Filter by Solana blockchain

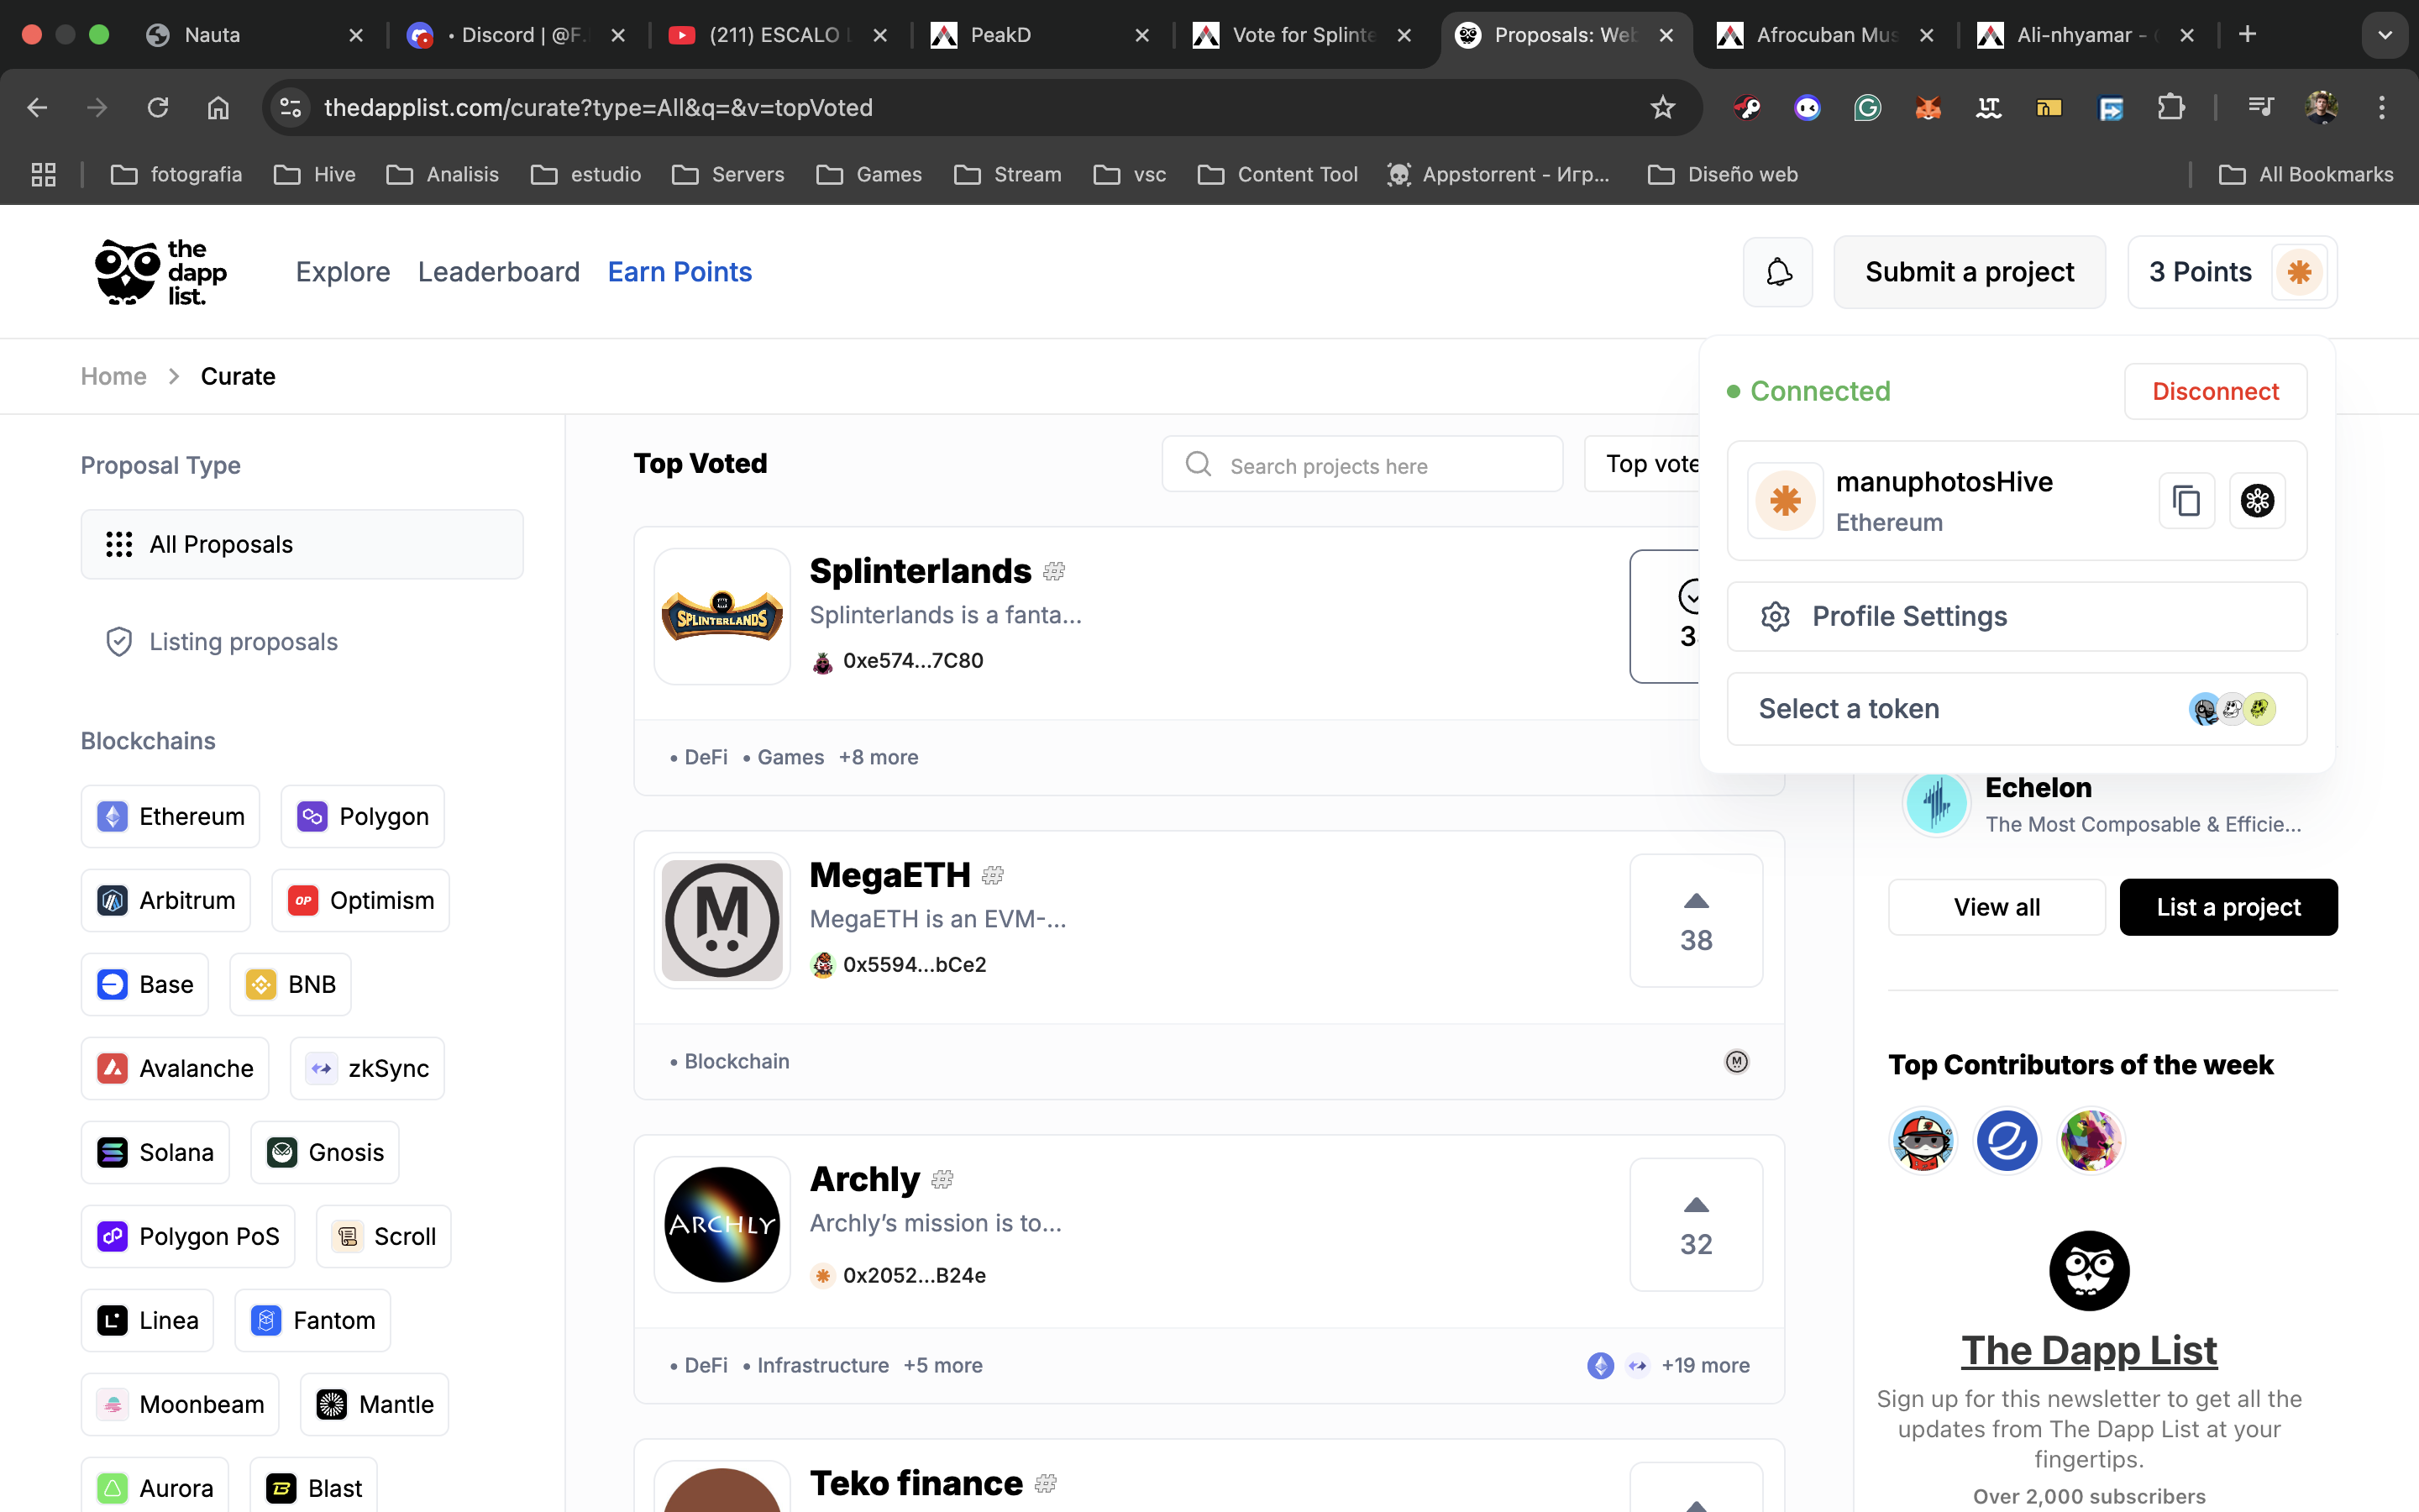(155, 1152)
